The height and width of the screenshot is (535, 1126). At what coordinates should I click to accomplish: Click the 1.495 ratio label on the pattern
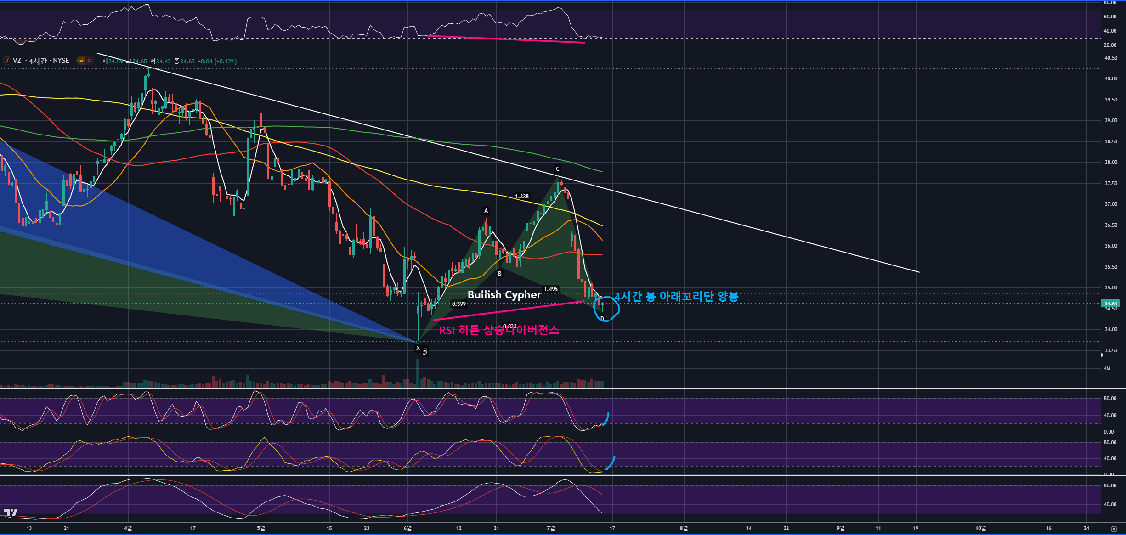click(x=550, y=289)
